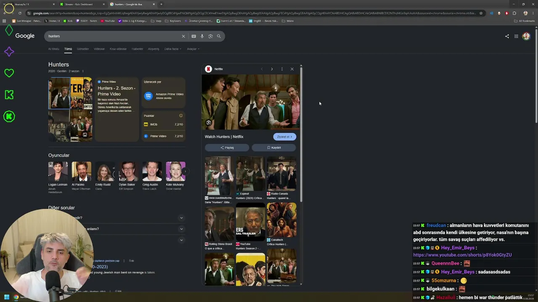Image resolution: width=538 pixels, height=302 pixels.
Task: Expand the third 'Diğer sorular' question
Action: point(182,240)
